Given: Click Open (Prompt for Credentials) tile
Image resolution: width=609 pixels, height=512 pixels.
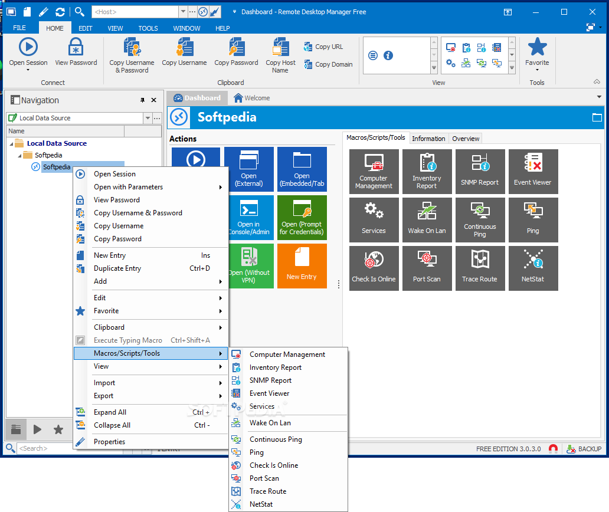Looking at the screenshot, I should click(302, 218).
